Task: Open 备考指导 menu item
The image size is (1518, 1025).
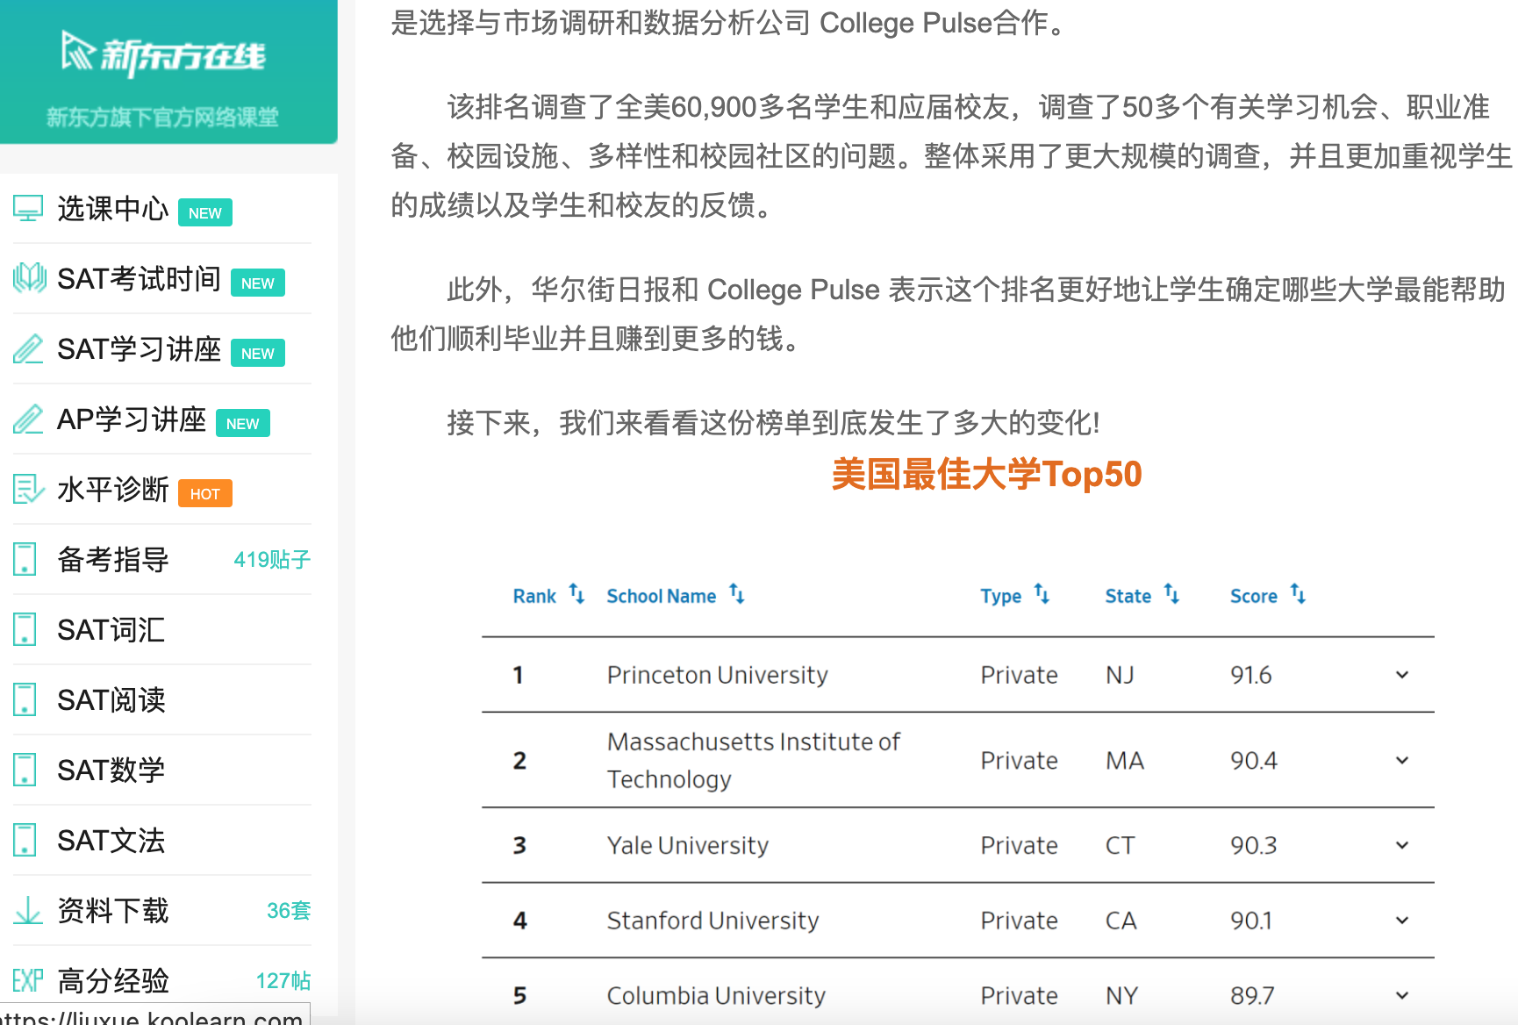Action: pyautogui.click(x=113, y=560)
